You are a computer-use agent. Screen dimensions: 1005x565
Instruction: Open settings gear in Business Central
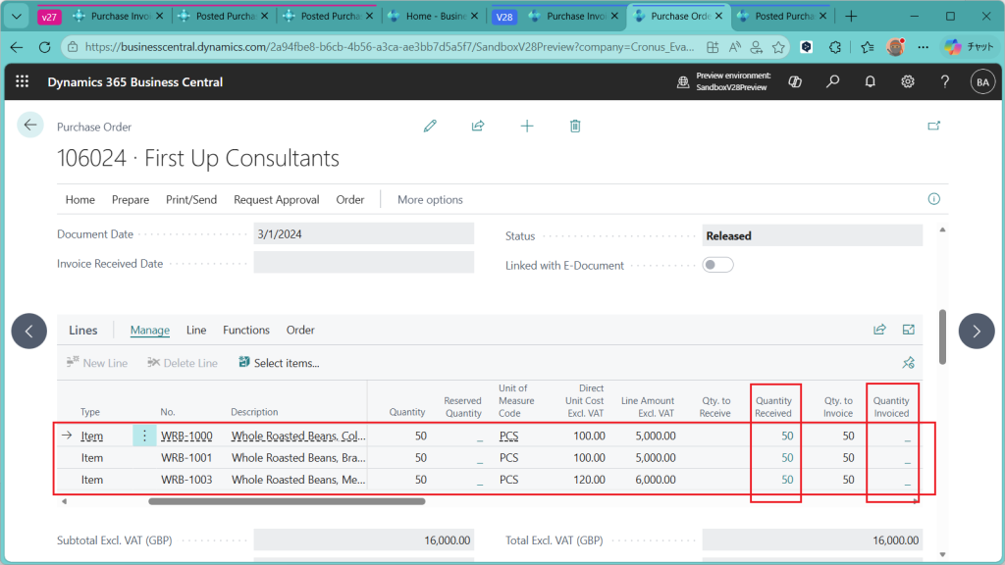[908, 82]
